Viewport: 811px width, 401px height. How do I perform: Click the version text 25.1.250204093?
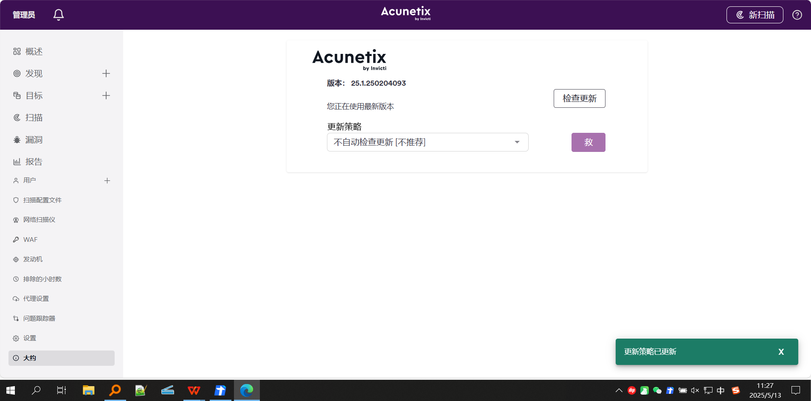(x=378, y=83)
